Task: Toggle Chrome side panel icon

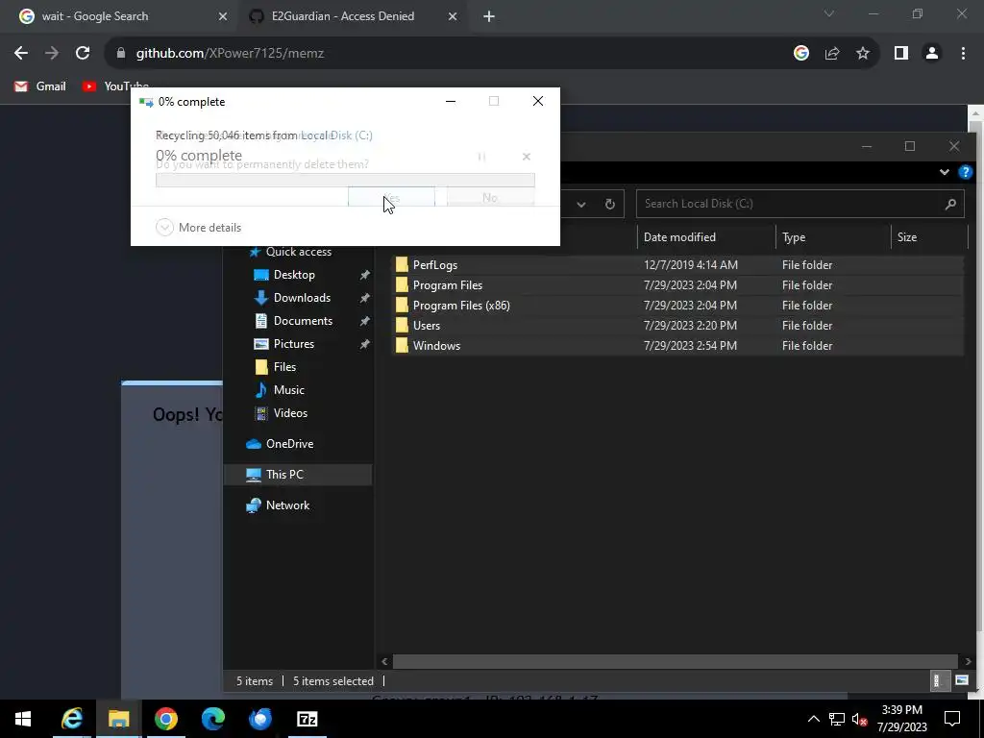Action: tap(901, 54)
